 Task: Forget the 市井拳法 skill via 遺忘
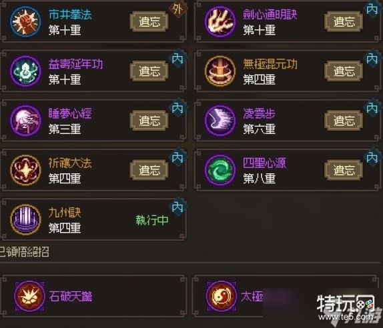point(149,21)
